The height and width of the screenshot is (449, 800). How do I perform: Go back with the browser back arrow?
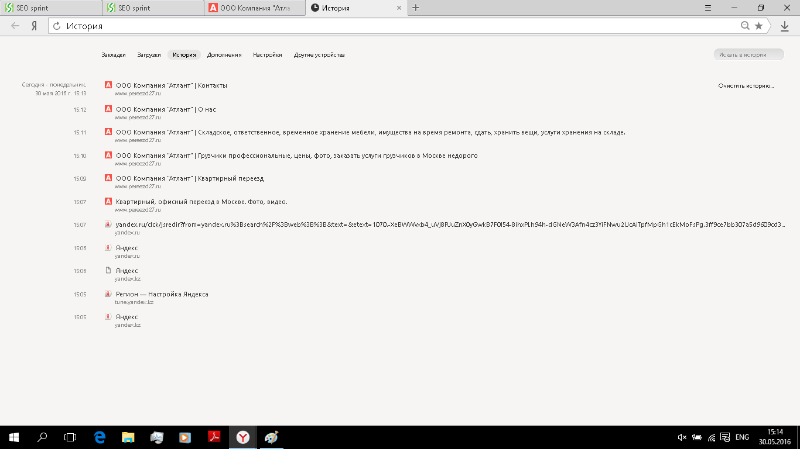click(x=15, y=26)
